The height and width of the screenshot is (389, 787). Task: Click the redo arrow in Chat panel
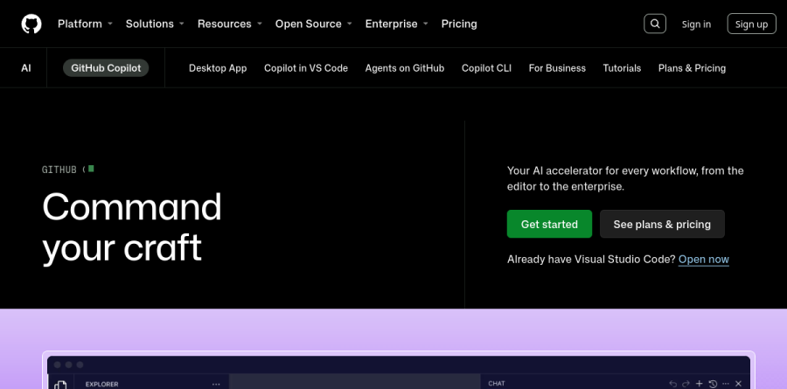pos(686,384)
